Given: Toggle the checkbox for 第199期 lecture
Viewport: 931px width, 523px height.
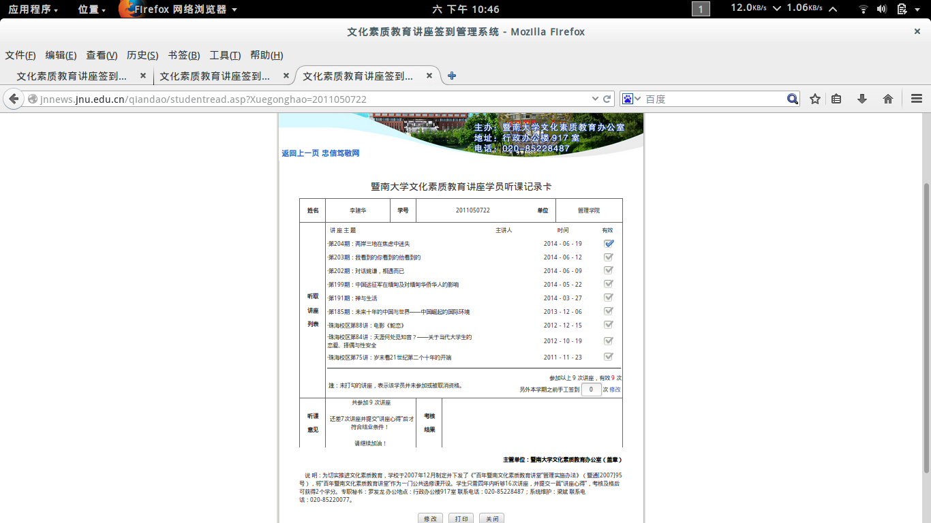Looking at the screenshot, I should coord(609,284).
